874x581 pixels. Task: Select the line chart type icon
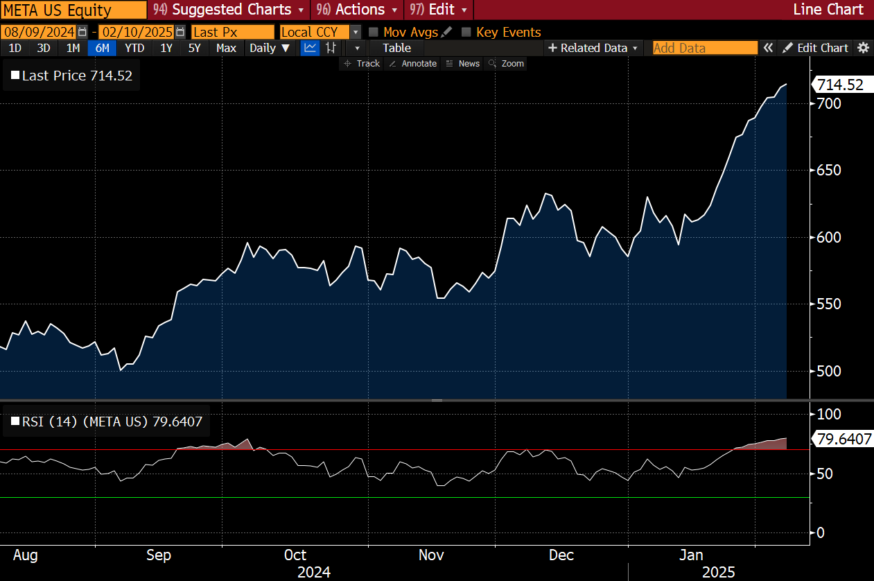(x=310, y=48)
